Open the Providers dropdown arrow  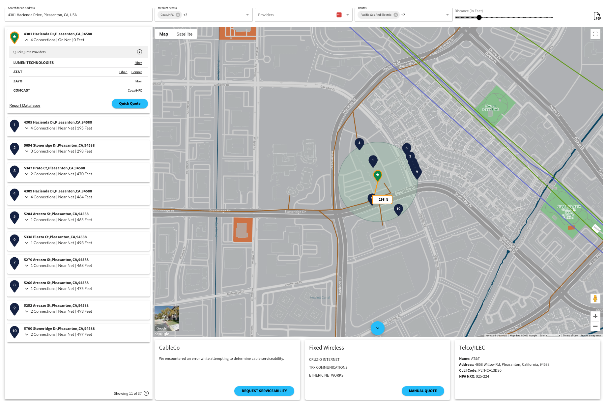coord(348,15)
